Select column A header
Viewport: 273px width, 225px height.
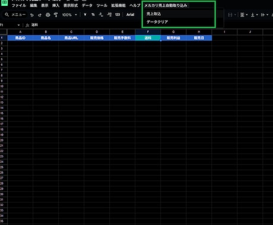click(x=20, y=32)
